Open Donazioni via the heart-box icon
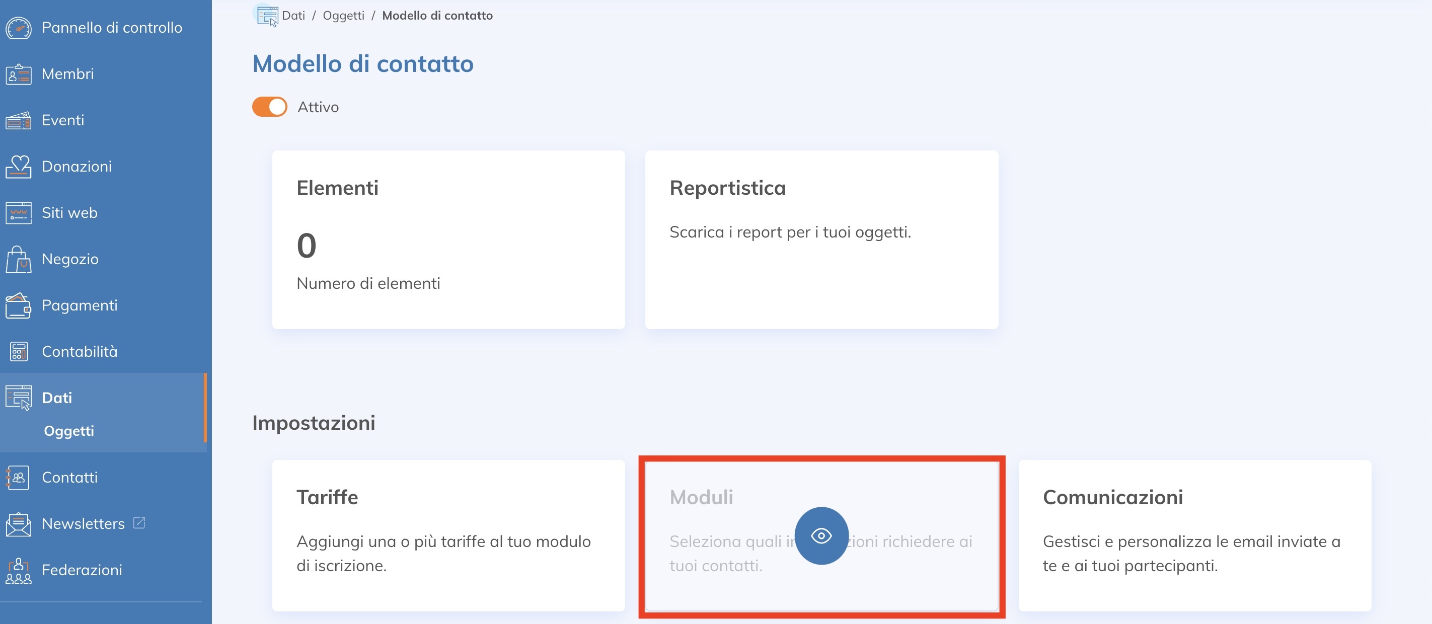This screenshot has width=1432, height=624. [x=18, y=166]
